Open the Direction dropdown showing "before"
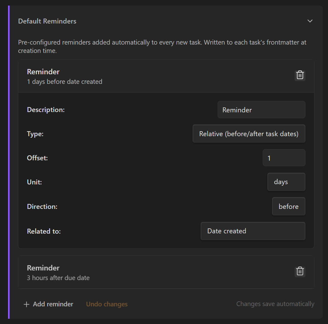 (x=288, y=206)
